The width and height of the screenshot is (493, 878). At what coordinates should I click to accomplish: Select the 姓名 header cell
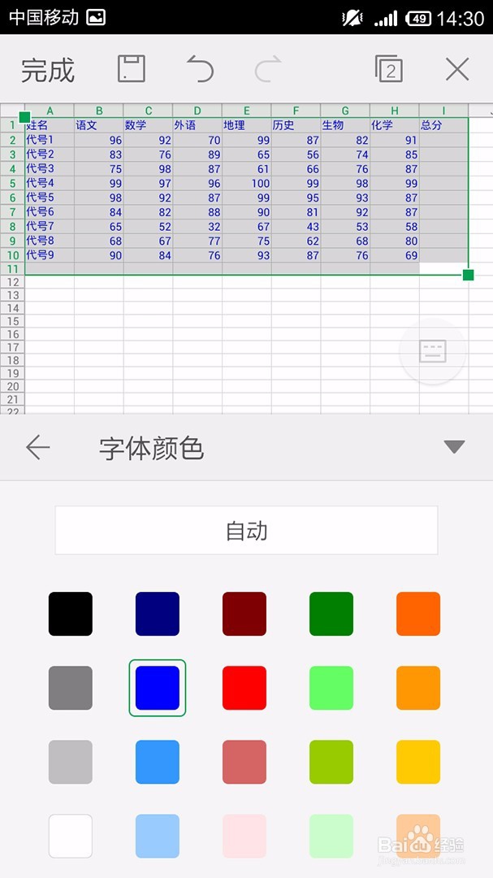(50, 125)
